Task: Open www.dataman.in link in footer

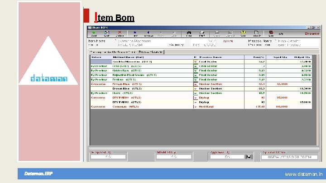Action: 303,174
